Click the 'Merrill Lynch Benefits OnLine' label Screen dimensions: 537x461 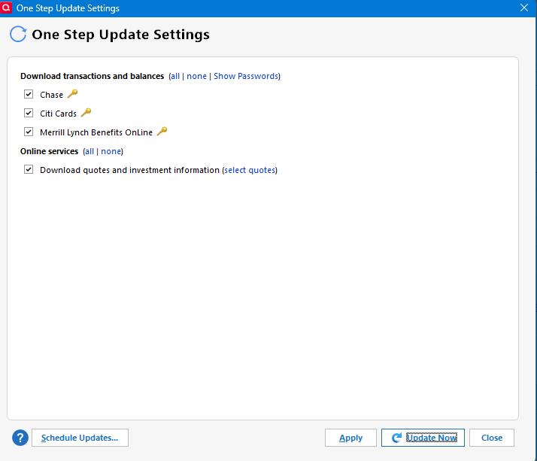tap(96, 132)
